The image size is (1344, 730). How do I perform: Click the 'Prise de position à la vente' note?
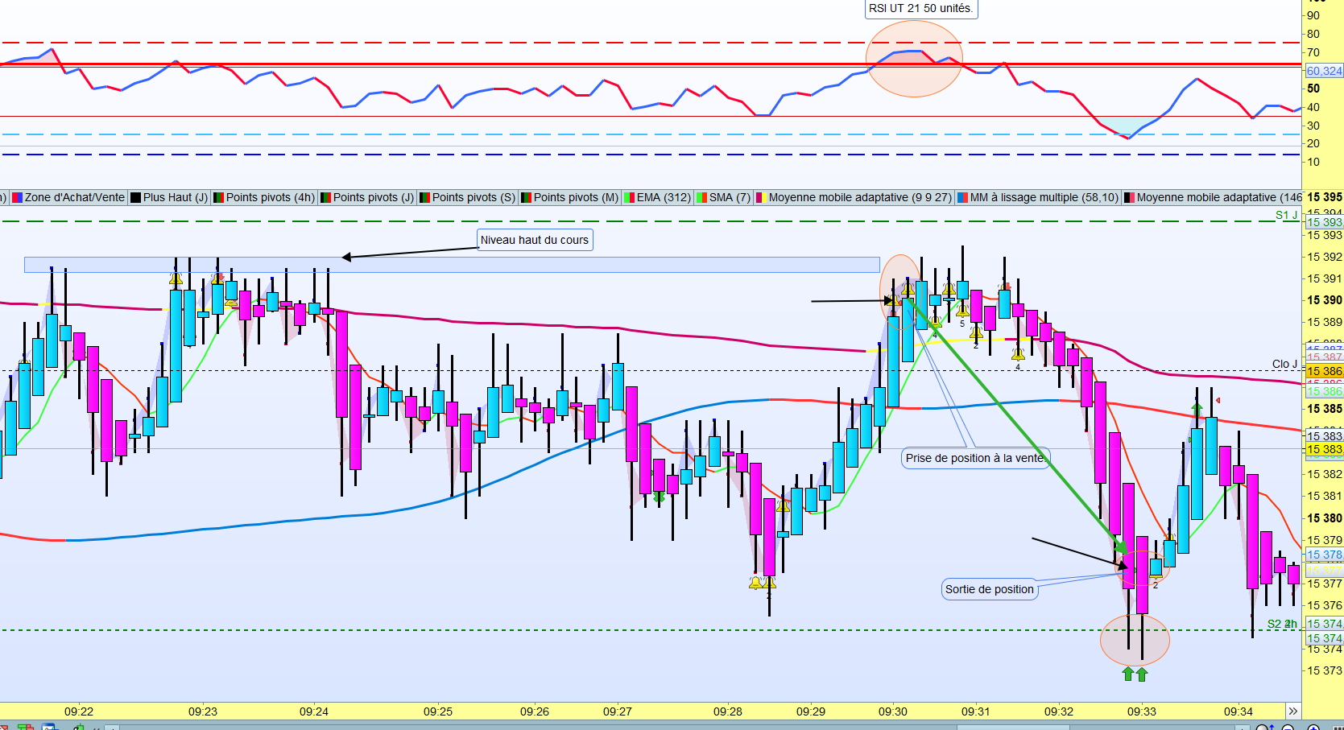pos(975,458)
